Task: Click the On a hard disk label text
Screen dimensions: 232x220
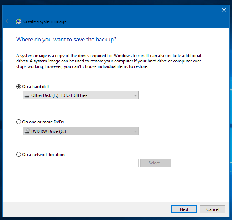Action: [x=36, y=87]
